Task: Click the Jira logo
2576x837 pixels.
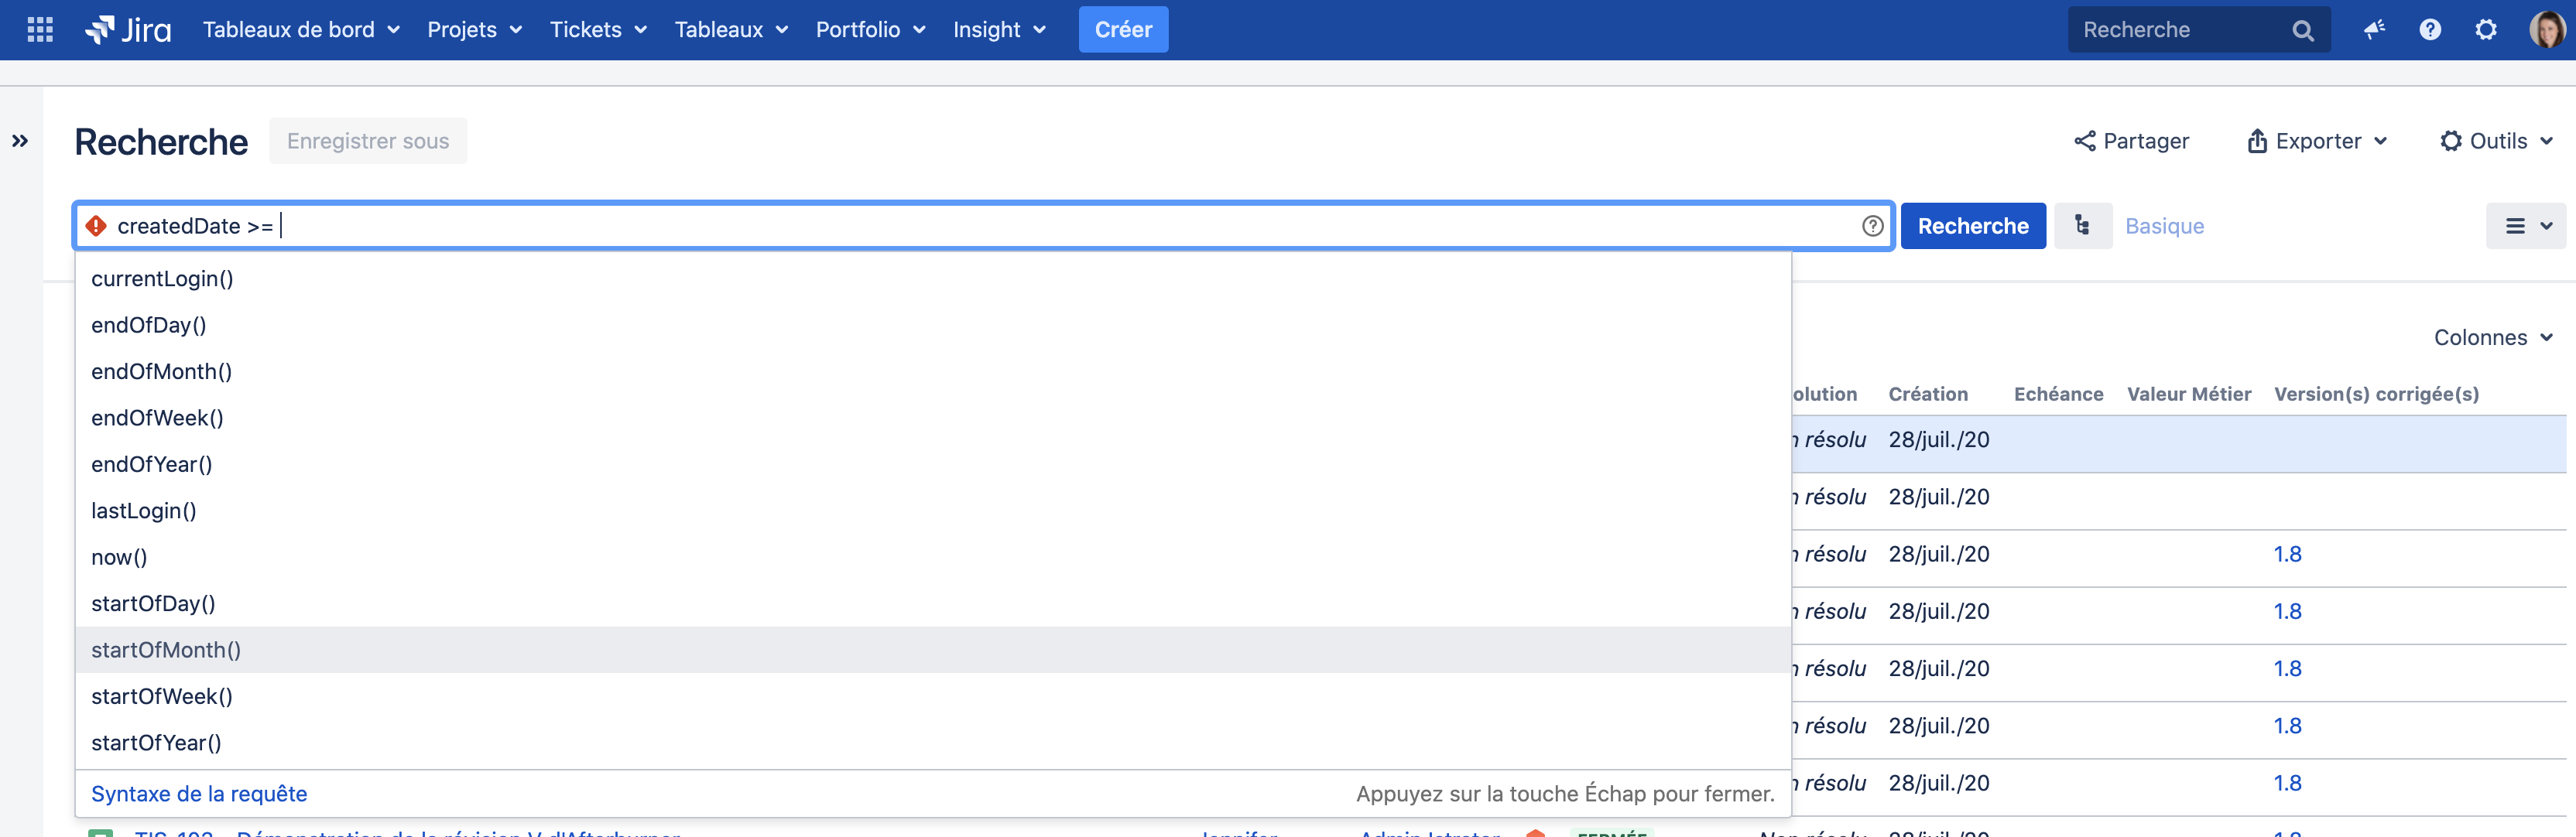Action: click(x=129, y=30)
